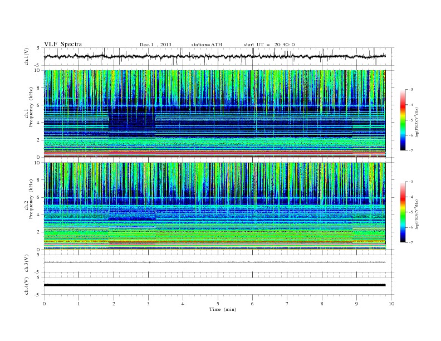Click the "ch.1(V)" axis label
This screenshot has height=341, width=441.
tap(26, 57)
